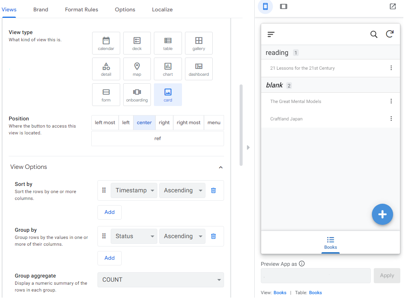Image resolution: width=406 pixels, height=301 pixels.
Task: Open the Group aggregate COUNT dropdown
Action: coord(161,280)
